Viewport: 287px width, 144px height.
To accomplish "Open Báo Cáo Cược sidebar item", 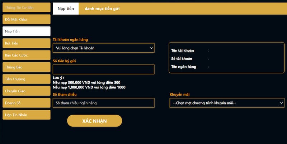I will (26, 55).
